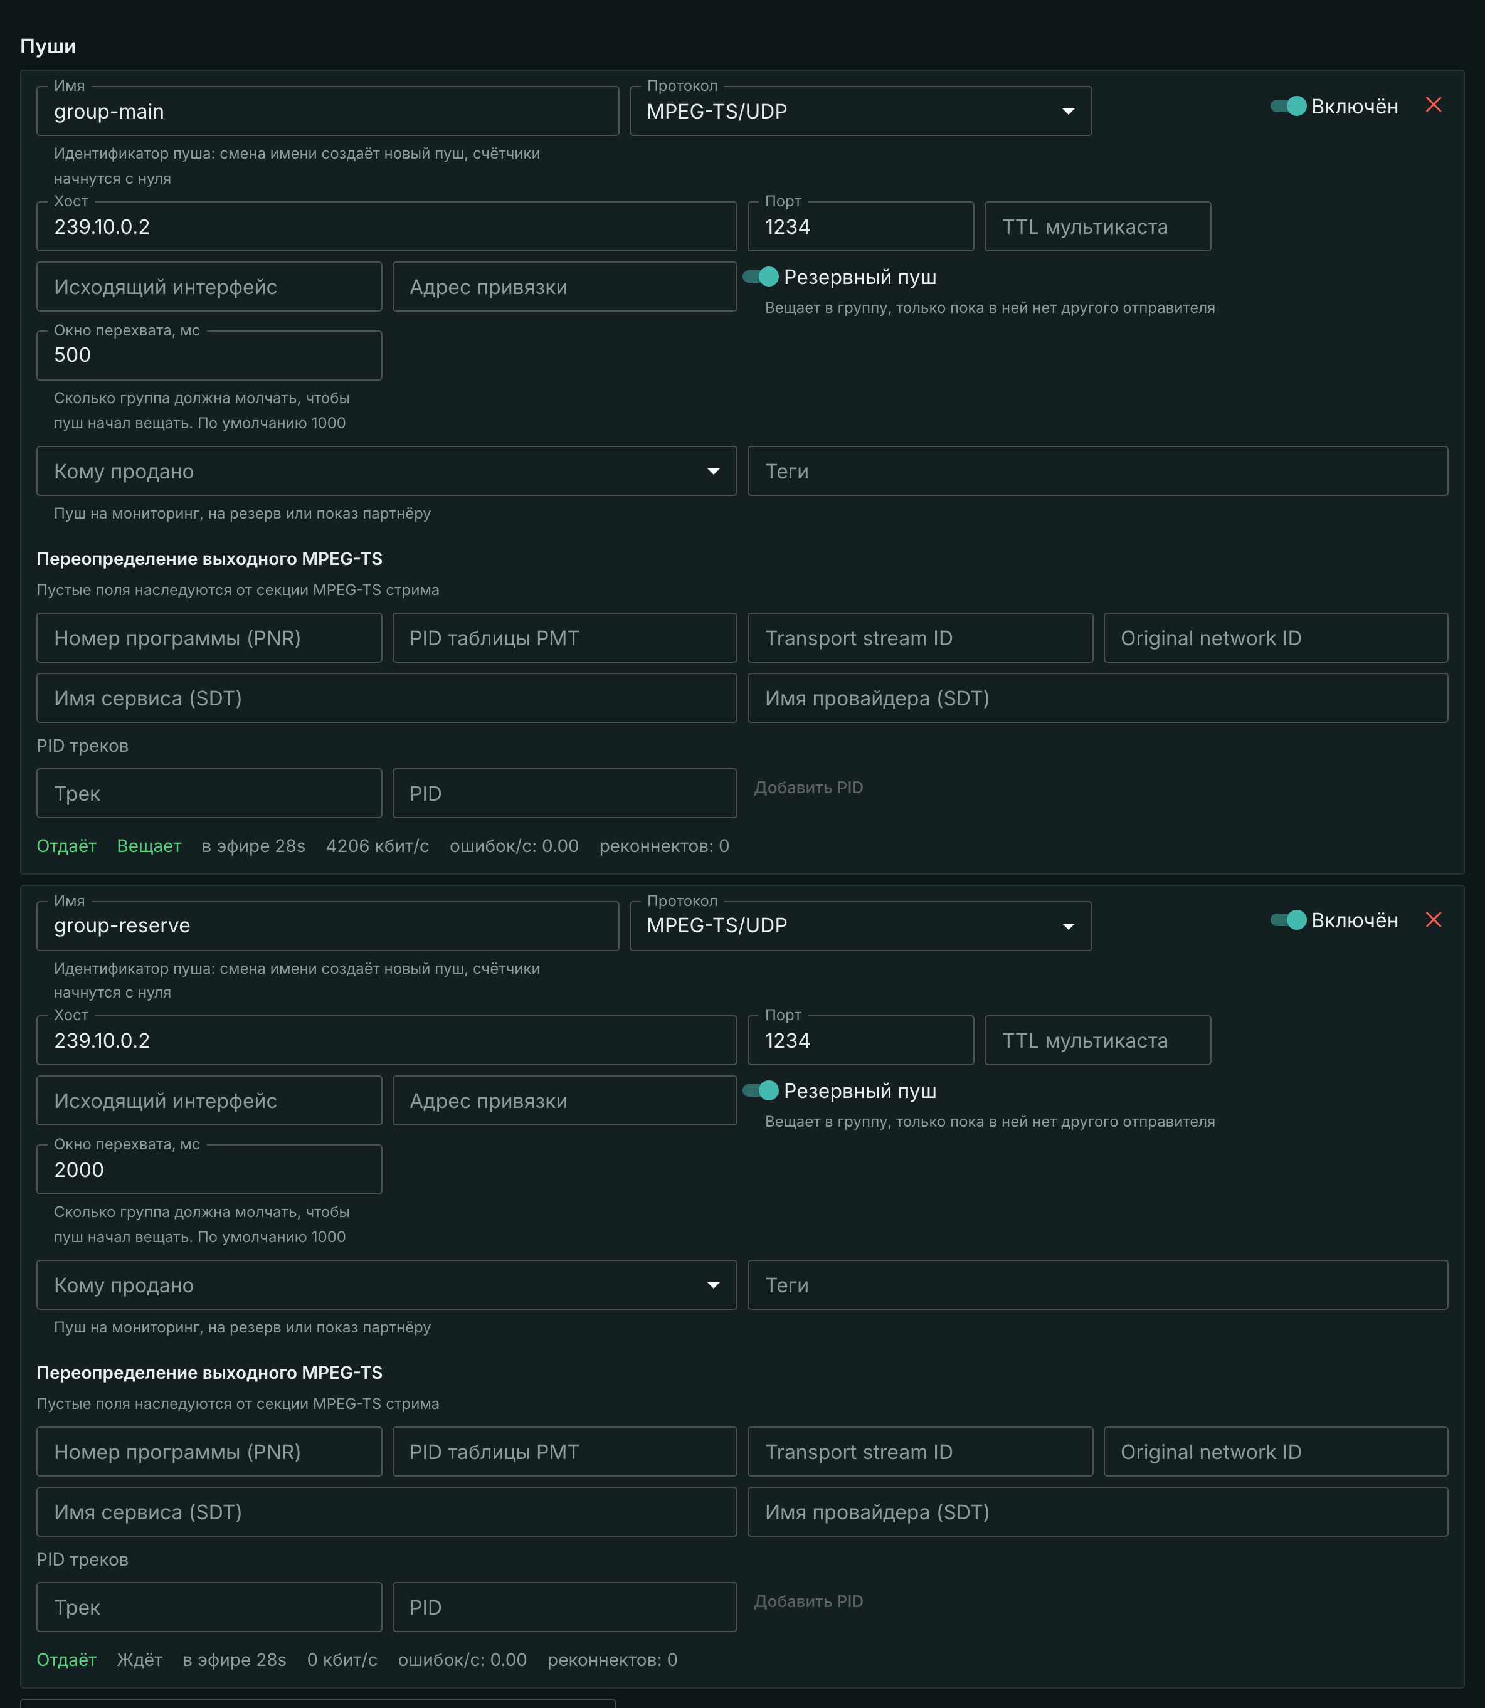Open the Протокол dropdown for group-main
Screen dimensions: 1485x1708
860,111
